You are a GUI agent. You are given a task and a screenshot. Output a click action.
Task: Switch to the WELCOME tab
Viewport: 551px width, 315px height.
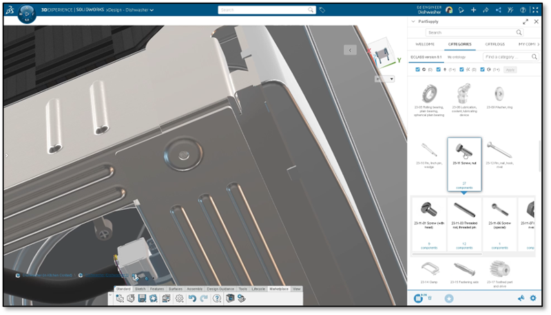tap(425, 44)
